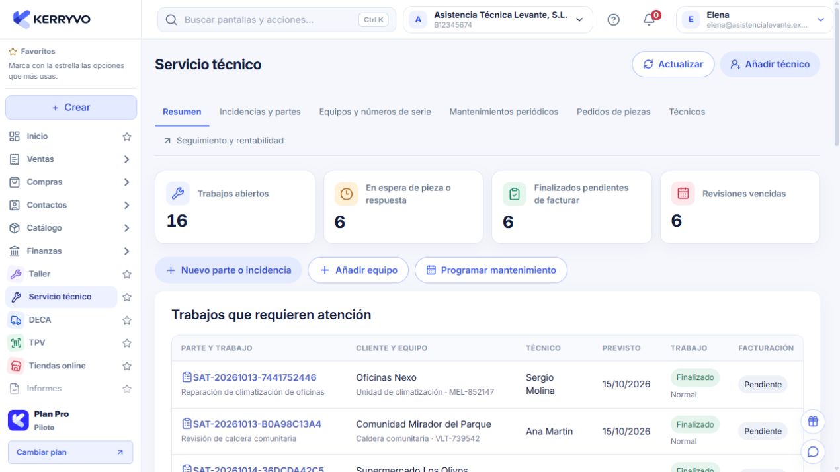Add Inicio to favorites with the star
This screenshot has height=472, width=840.
(x=127, y=136)
